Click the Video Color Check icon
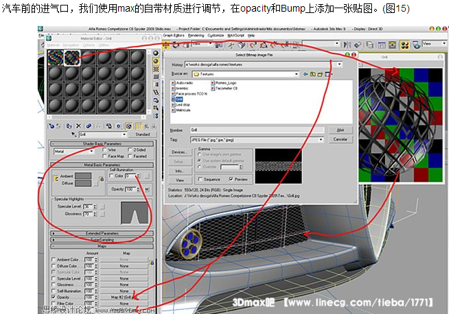Screen dimensions: 453x314 click(156, 84)
